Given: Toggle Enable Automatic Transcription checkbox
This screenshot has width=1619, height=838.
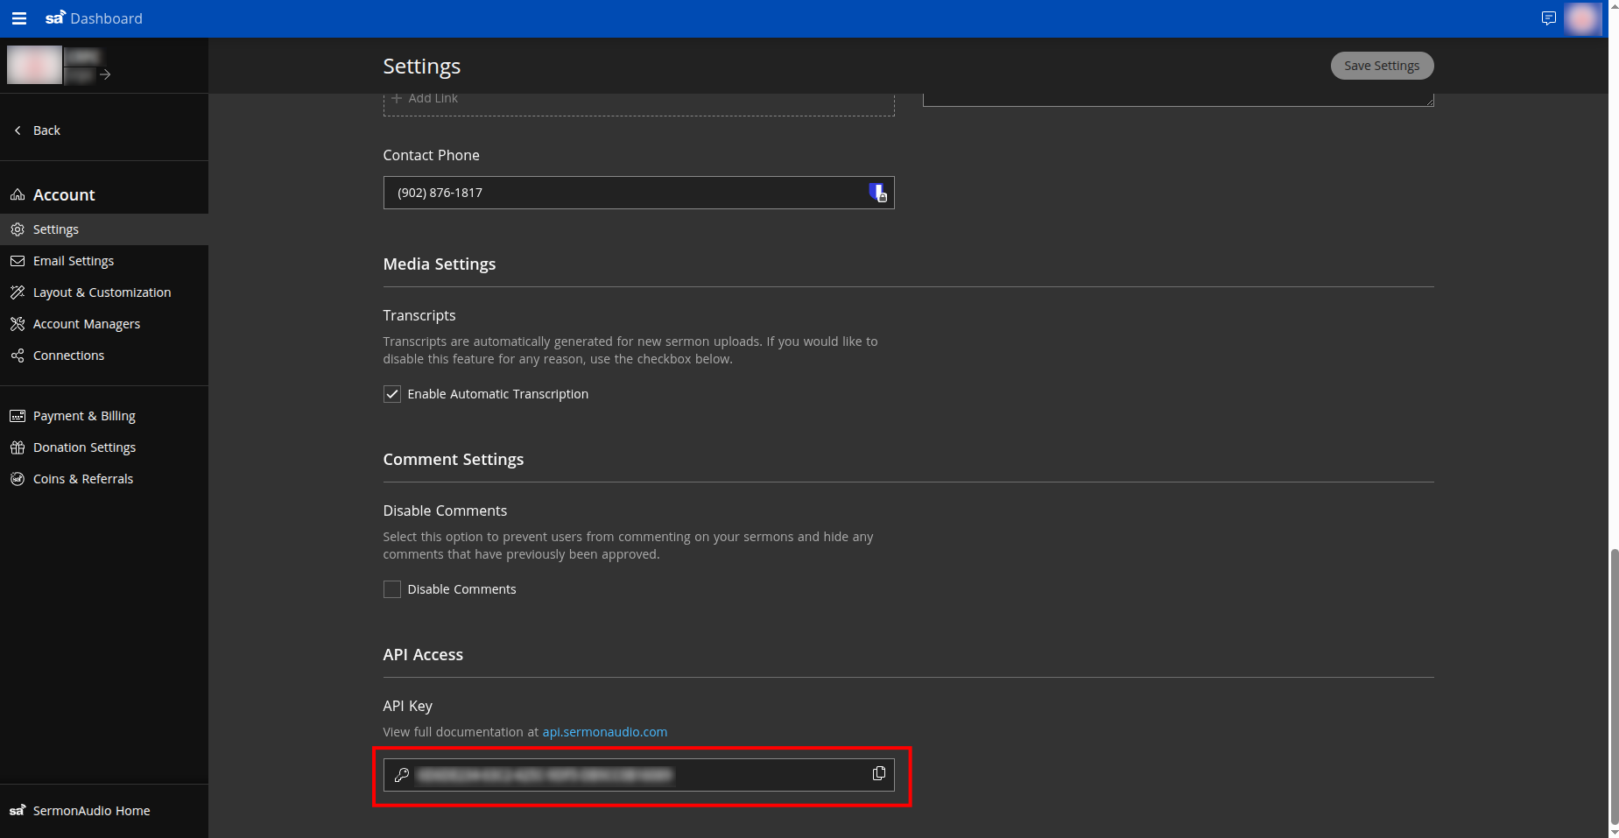Looking at the screenshot, I should 392,394.
